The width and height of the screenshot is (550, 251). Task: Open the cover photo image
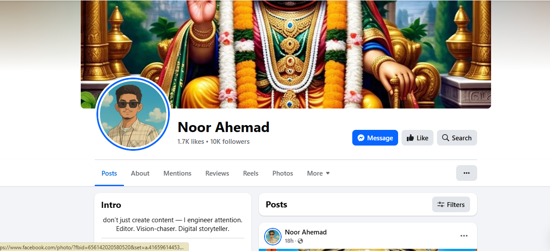pyautogui.click(x=286, y=48)
